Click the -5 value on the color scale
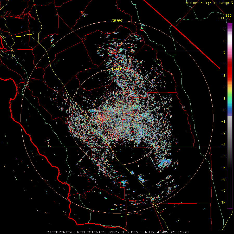The width and height of the screenshot is (234, 234). [x=223, y=168]
